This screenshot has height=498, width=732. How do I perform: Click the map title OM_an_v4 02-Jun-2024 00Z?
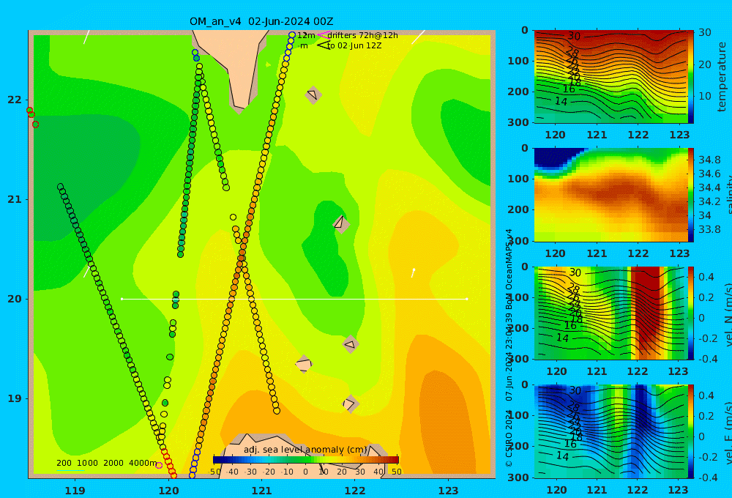(x=261, y=21)
